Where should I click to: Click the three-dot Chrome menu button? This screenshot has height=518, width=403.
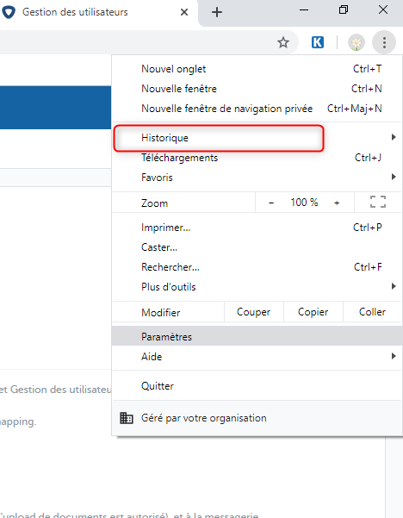point(384,42)
